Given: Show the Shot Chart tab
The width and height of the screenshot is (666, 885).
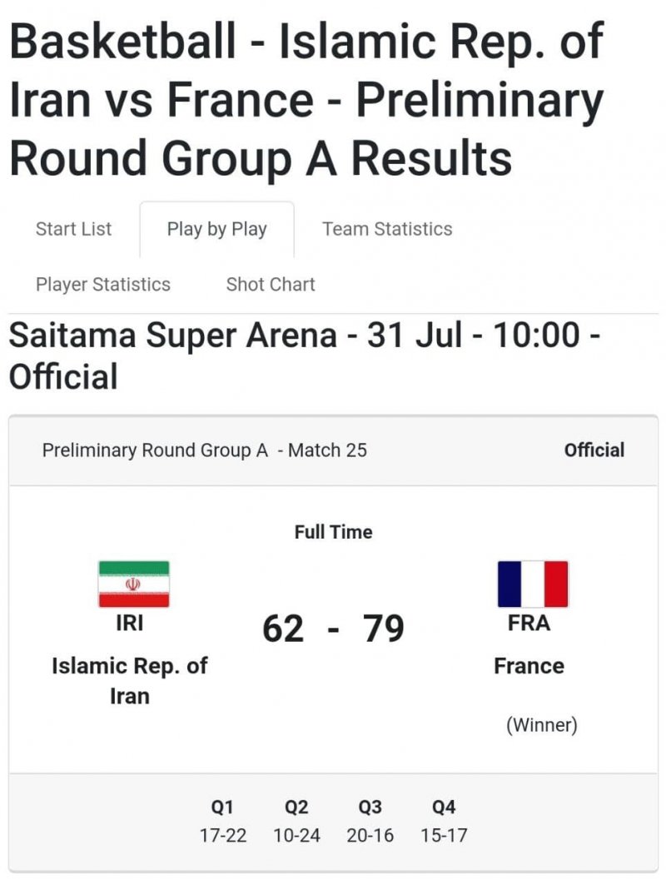Looking at the screenshot, I should coord(271,284).
